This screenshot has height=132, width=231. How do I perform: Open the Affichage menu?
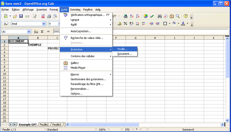[28, 10]
